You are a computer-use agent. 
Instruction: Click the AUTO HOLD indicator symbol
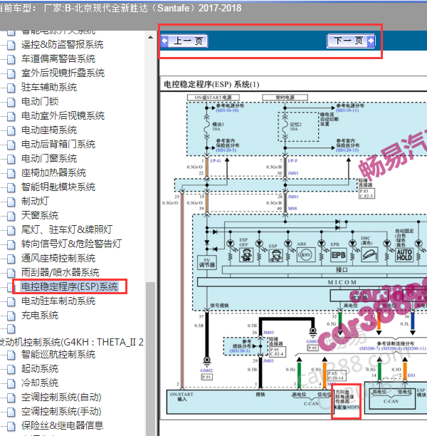[x=404, y=255]
